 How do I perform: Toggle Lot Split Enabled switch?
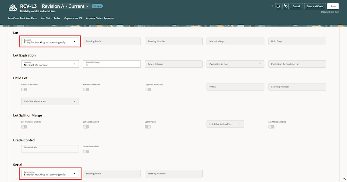86,127
